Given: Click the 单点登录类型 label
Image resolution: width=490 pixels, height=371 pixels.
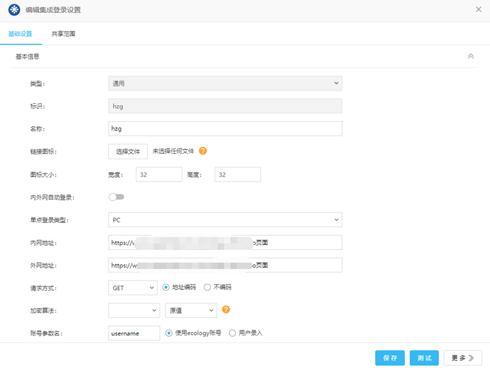Looking at the screenshot, I should pos(49,220).
